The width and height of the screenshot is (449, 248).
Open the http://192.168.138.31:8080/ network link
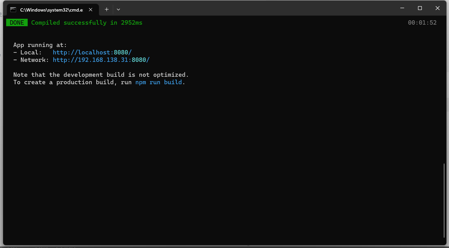[101, 60]
